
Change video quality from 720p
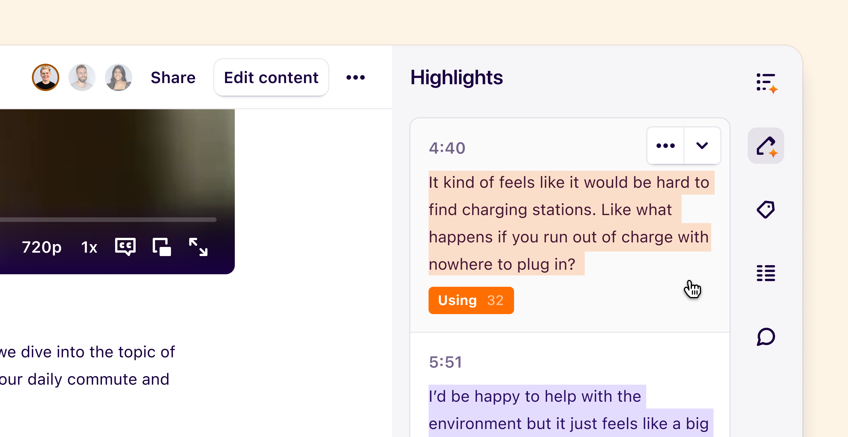tap(42, 247)
